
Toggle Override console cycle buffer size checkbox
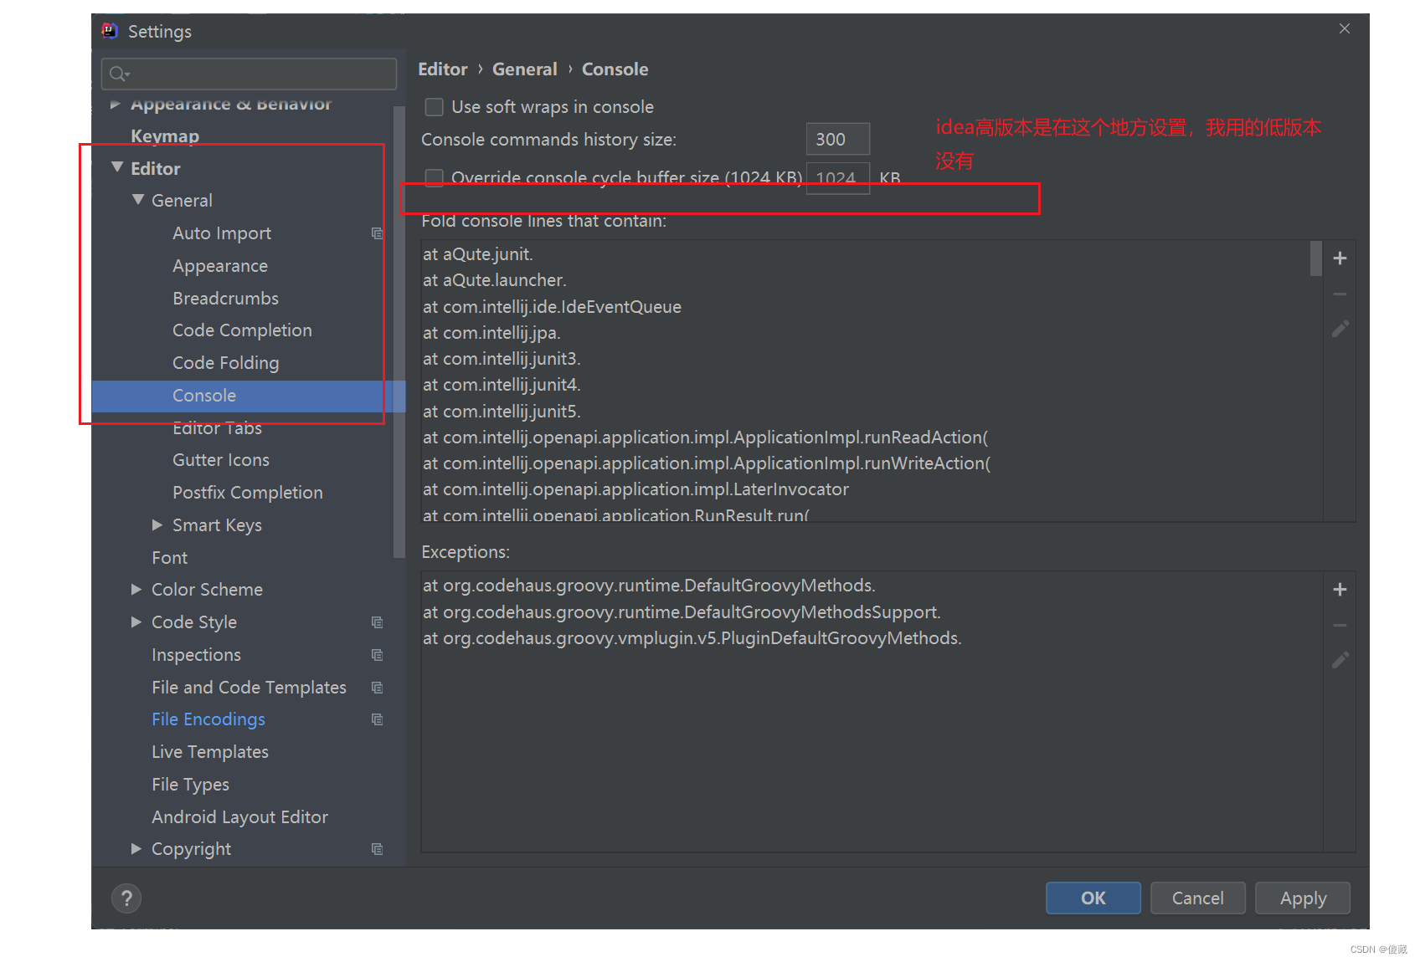pyautogui.click(x=434, y=177)
